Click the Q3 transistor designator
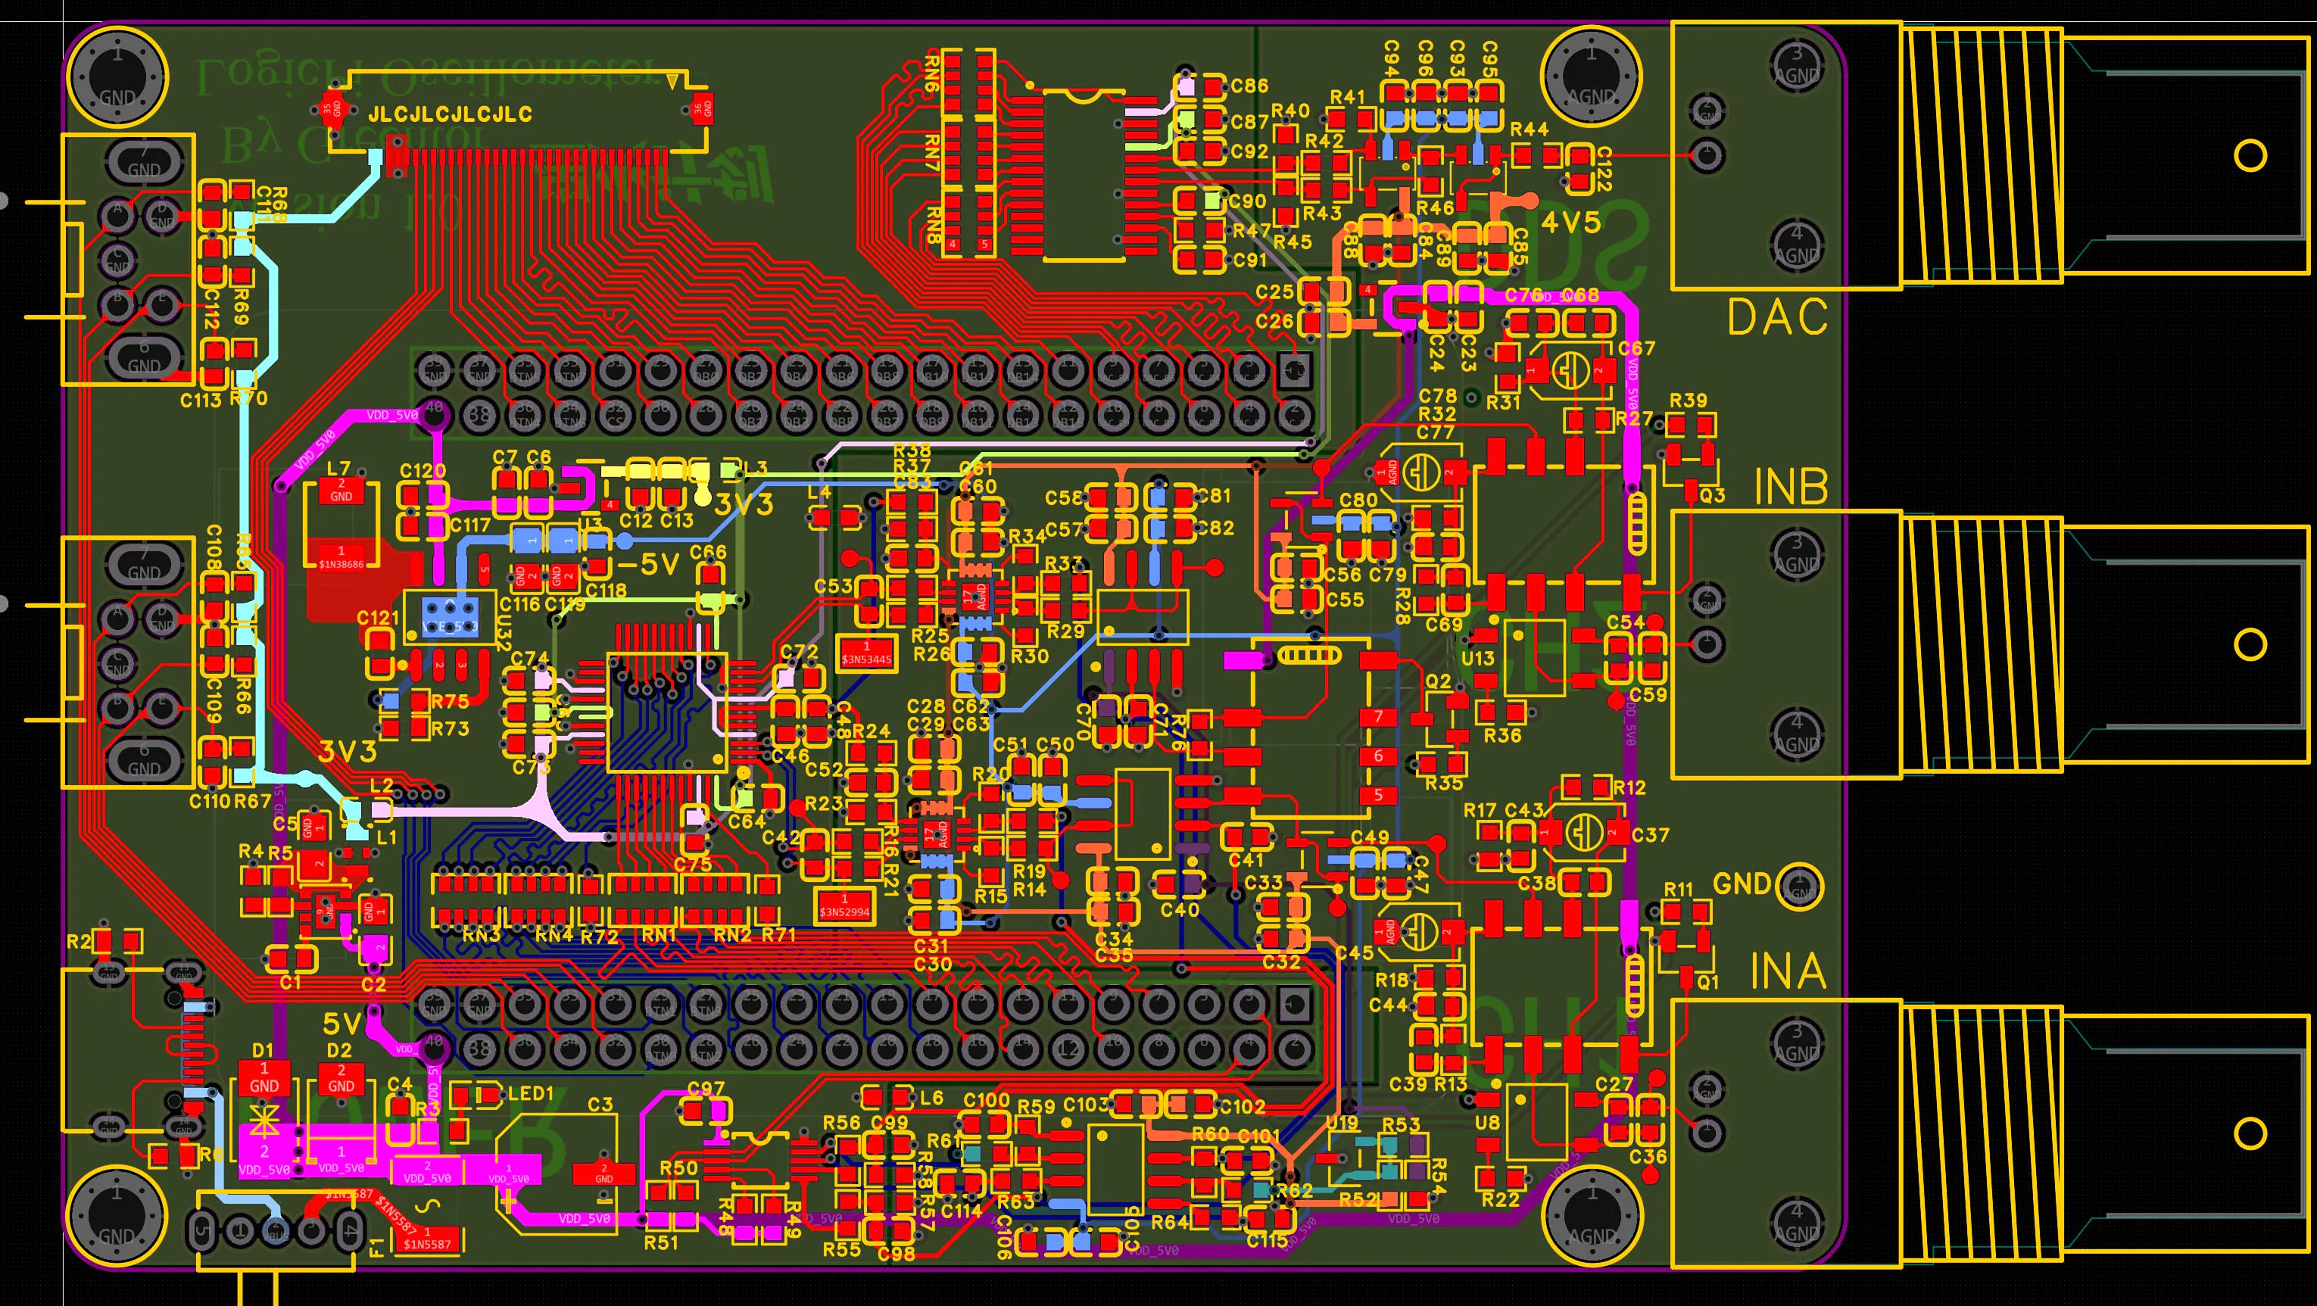Viewport: 2317px width, 1306px height. (x=1713, y=494)
